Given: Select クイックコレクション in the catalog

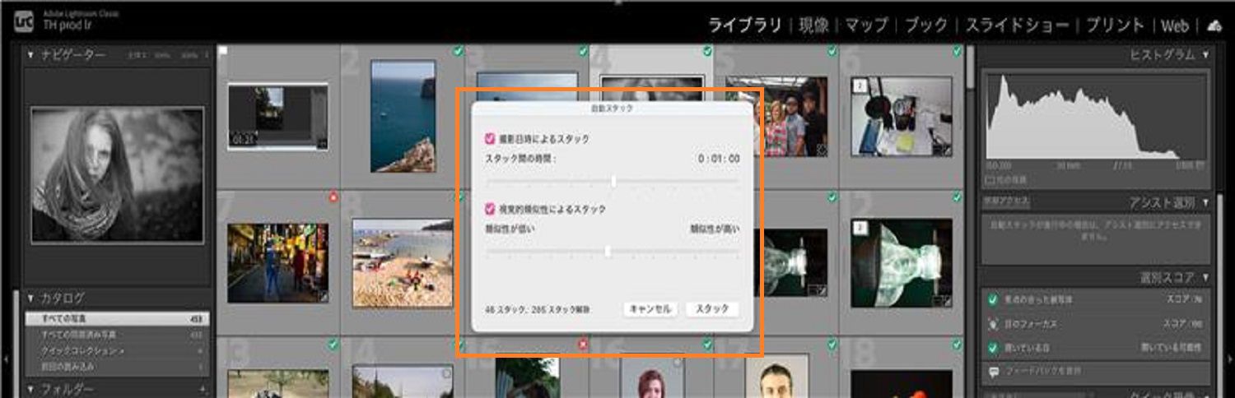Looking at the screenshot, I should pos(117,350).
